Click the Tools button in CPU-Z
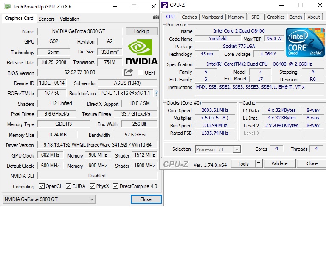The image size is (326, 260). coord(243,163)
